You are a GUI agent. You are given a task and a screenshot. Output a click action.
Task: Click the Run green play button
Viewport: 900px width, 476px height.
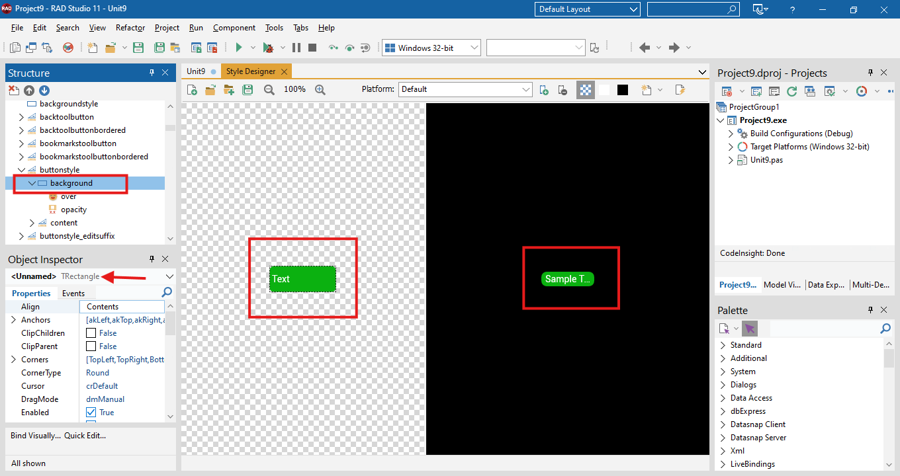tap(240, 48)
